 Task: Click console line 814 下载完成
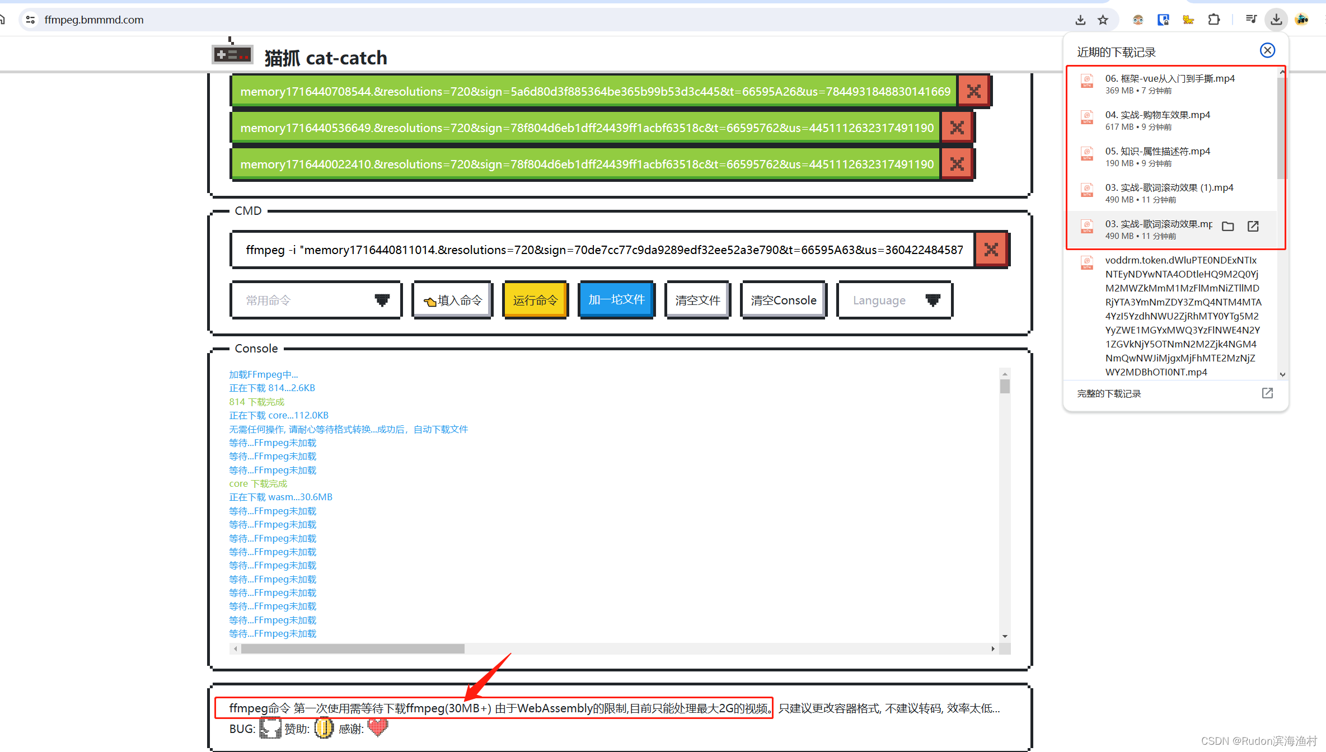[x=257, y=402]
